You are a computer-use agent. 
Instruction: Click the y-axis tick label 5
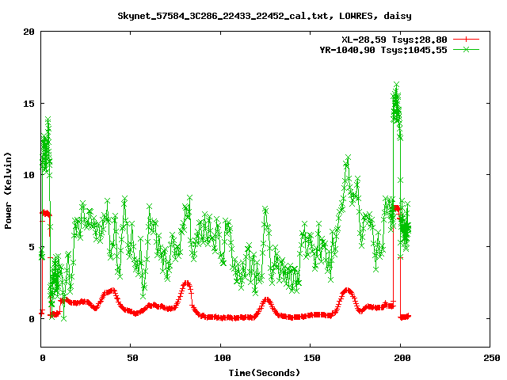(32, 247)
